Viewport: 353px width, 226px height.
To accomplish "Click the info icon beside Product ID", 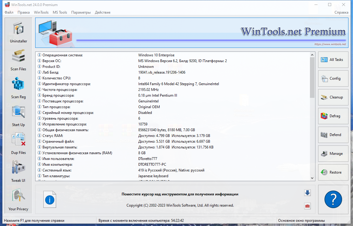I will click(39, 67).
